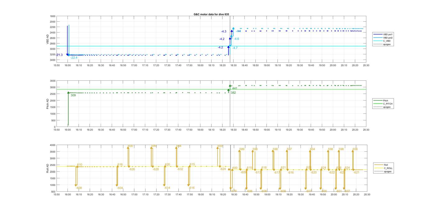Click the '3500' tick on Pitch axis
This screenshot has height=215, width=435.
[x=53, y=81]
